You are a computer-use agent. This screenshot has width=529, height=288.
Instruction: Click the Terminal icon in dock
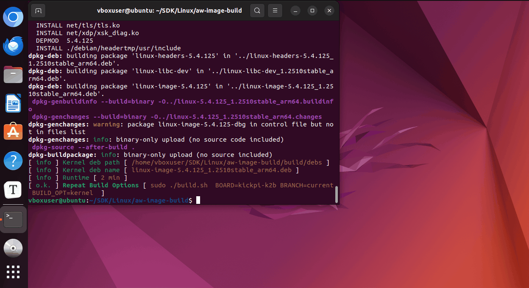(13, 219)
